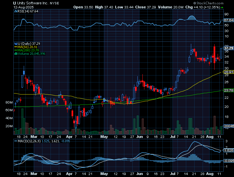Click the Mar label under price panel
234x177 pixels.
pos(34,137)
